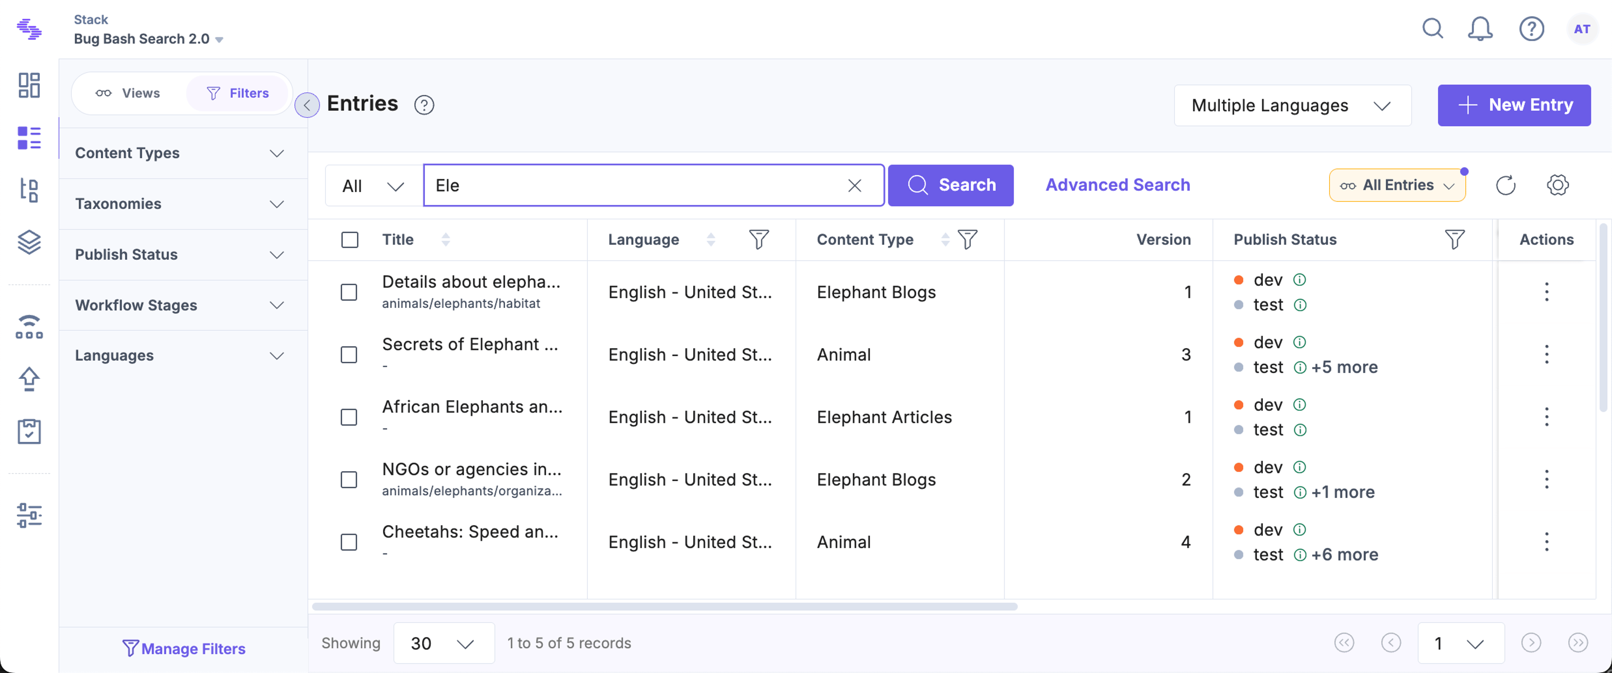The height and width of the screenshot is (673, 1612).
Task: Click the help question mark icon in header
Action: pyautogui.click(x=1531, y=29)
